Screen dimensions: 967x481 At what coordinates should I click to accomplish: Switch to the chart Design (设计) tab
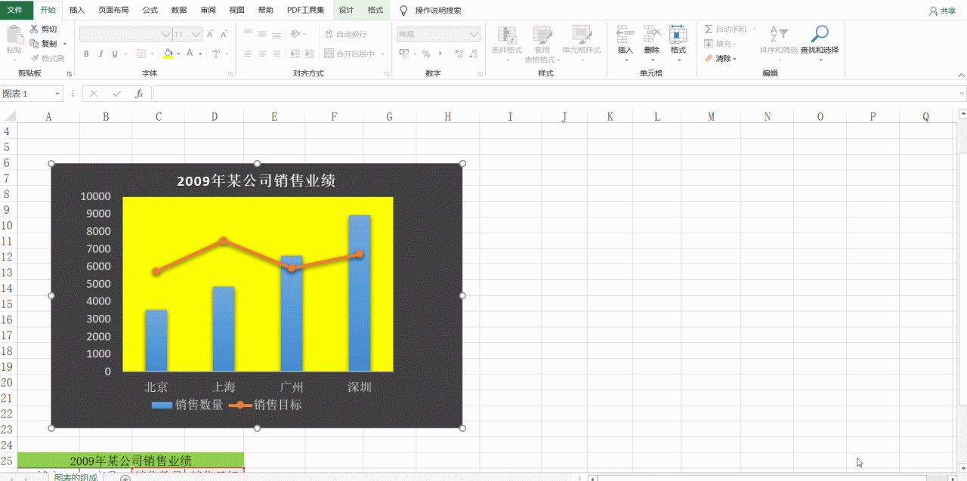tap(346, 10)
